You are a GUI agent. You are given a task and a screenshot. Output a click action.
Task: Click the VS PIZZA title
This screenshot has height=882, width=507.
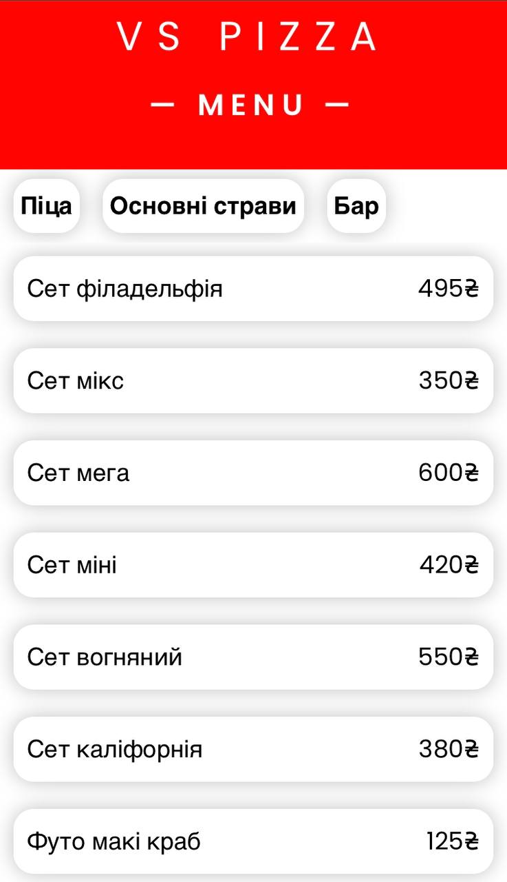(x=248, y=37)
